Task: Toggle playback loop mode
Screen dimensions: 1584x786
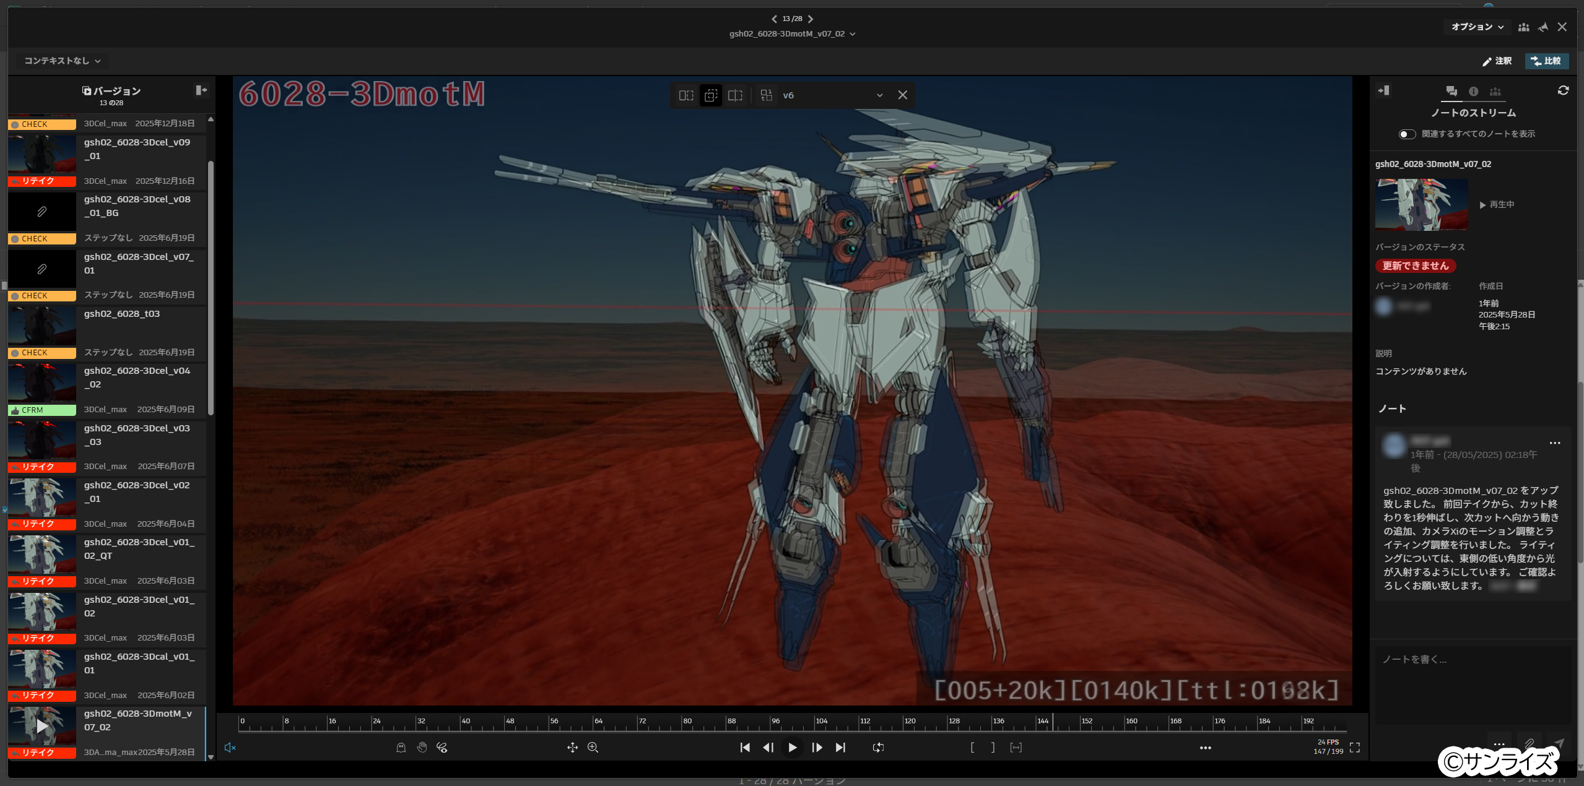Action: point(878,748)
